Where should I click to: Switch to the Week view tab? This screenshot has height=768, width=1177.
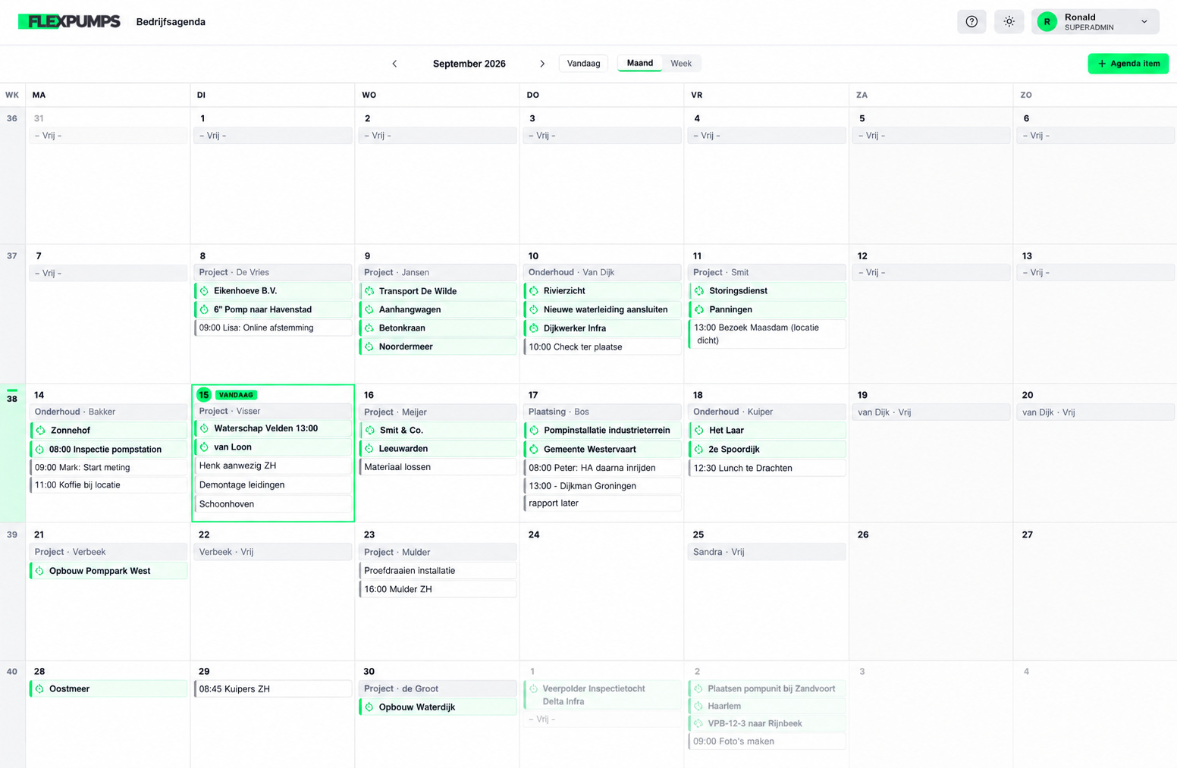point(681,64)
